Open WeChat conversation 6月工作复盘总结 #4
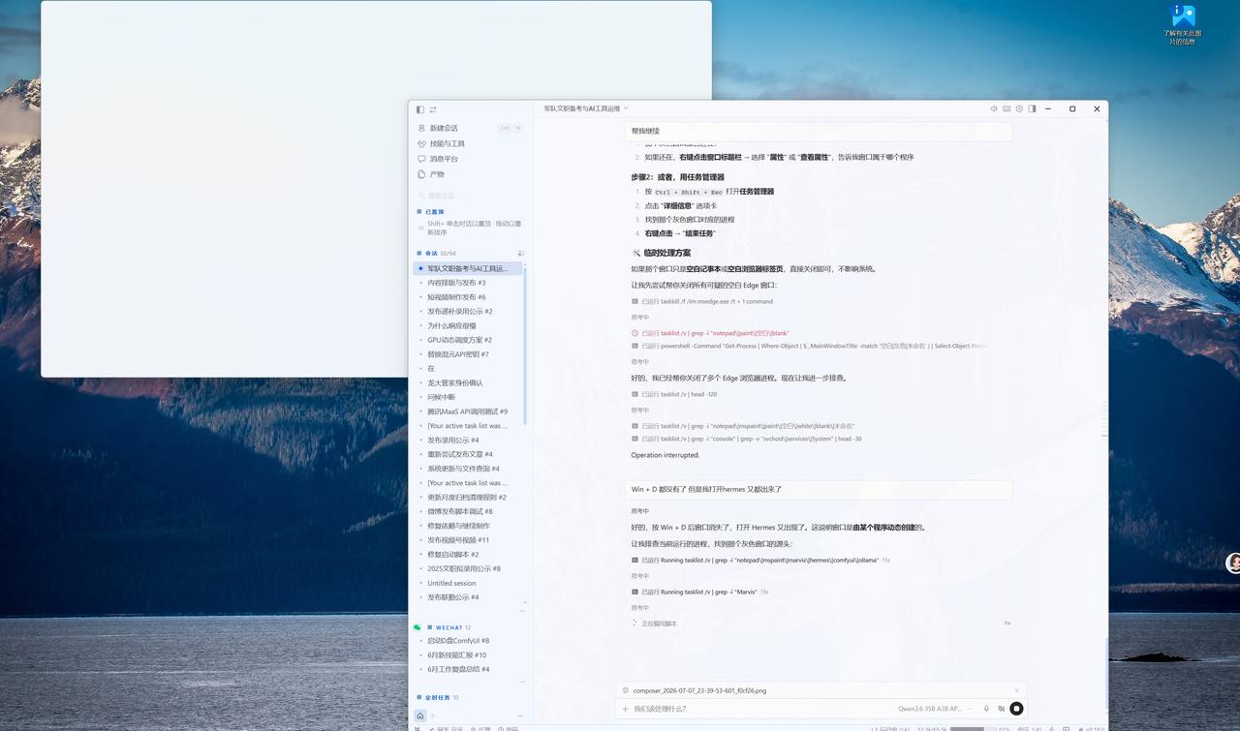 (469, 669)
